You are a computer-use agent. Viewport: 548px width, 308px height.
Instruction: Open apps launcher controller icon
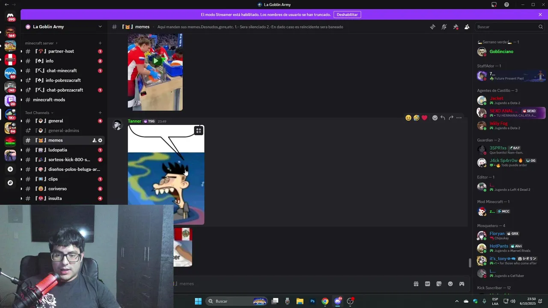click(462, 284)
